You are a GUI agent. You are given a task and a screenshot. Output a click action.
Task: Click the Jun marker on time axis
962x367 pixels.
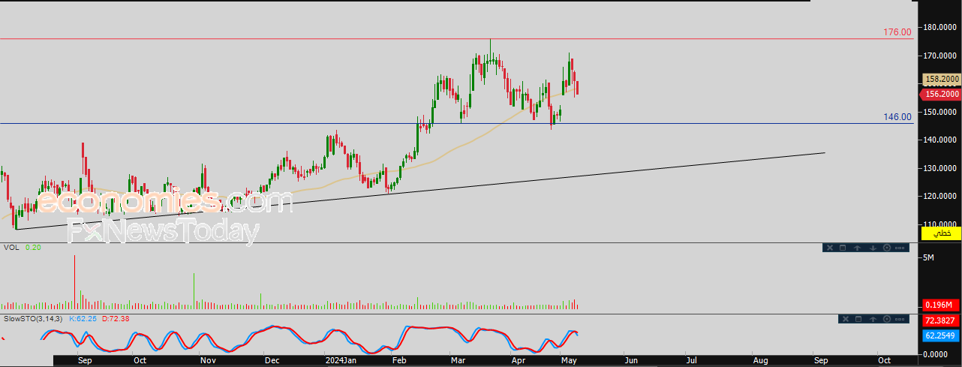[629, 360]
